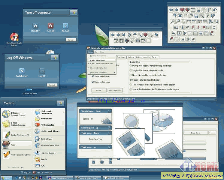
Task: Cancel the Turn off computer dialog
Action: [x=71, y=40]
